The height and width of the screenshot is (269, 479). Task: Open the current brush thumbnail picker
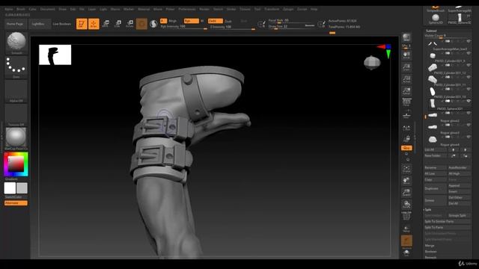16,43
